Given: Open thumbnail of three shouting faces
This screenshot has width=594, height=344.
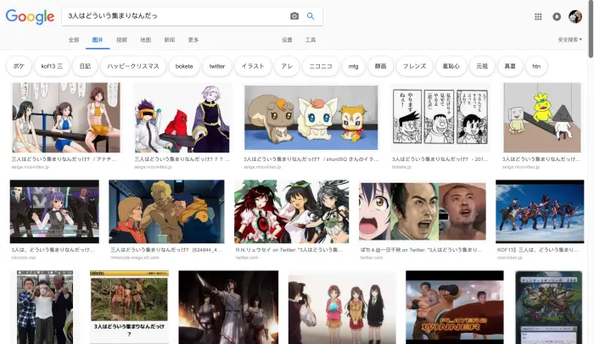Looking at the screenshot, I should pyautogui.click(x=423, y=212).
